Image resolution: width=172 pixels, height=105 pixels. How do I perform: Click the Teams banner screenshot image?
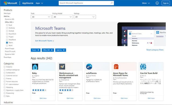click(x=142, y=34)
